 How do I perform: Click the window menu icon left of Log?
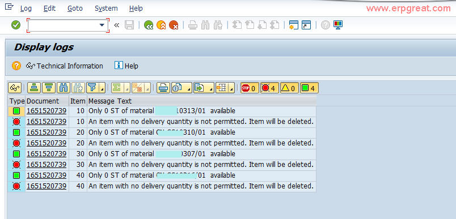pyautogui.click(x=9, y=6)
